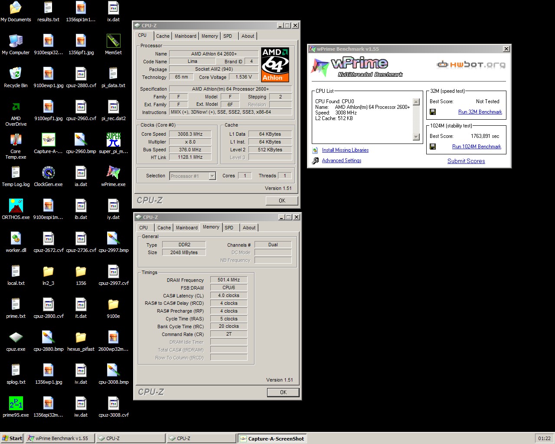Click scroll up arrow in CPU List
This screenshot has height=444, width=555.
click(416, 102)
